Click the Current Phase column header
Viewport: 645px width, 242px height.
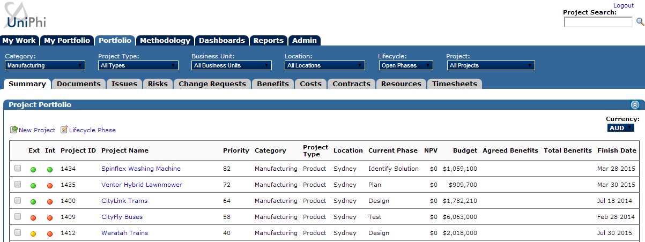click(x=393, y=150)
